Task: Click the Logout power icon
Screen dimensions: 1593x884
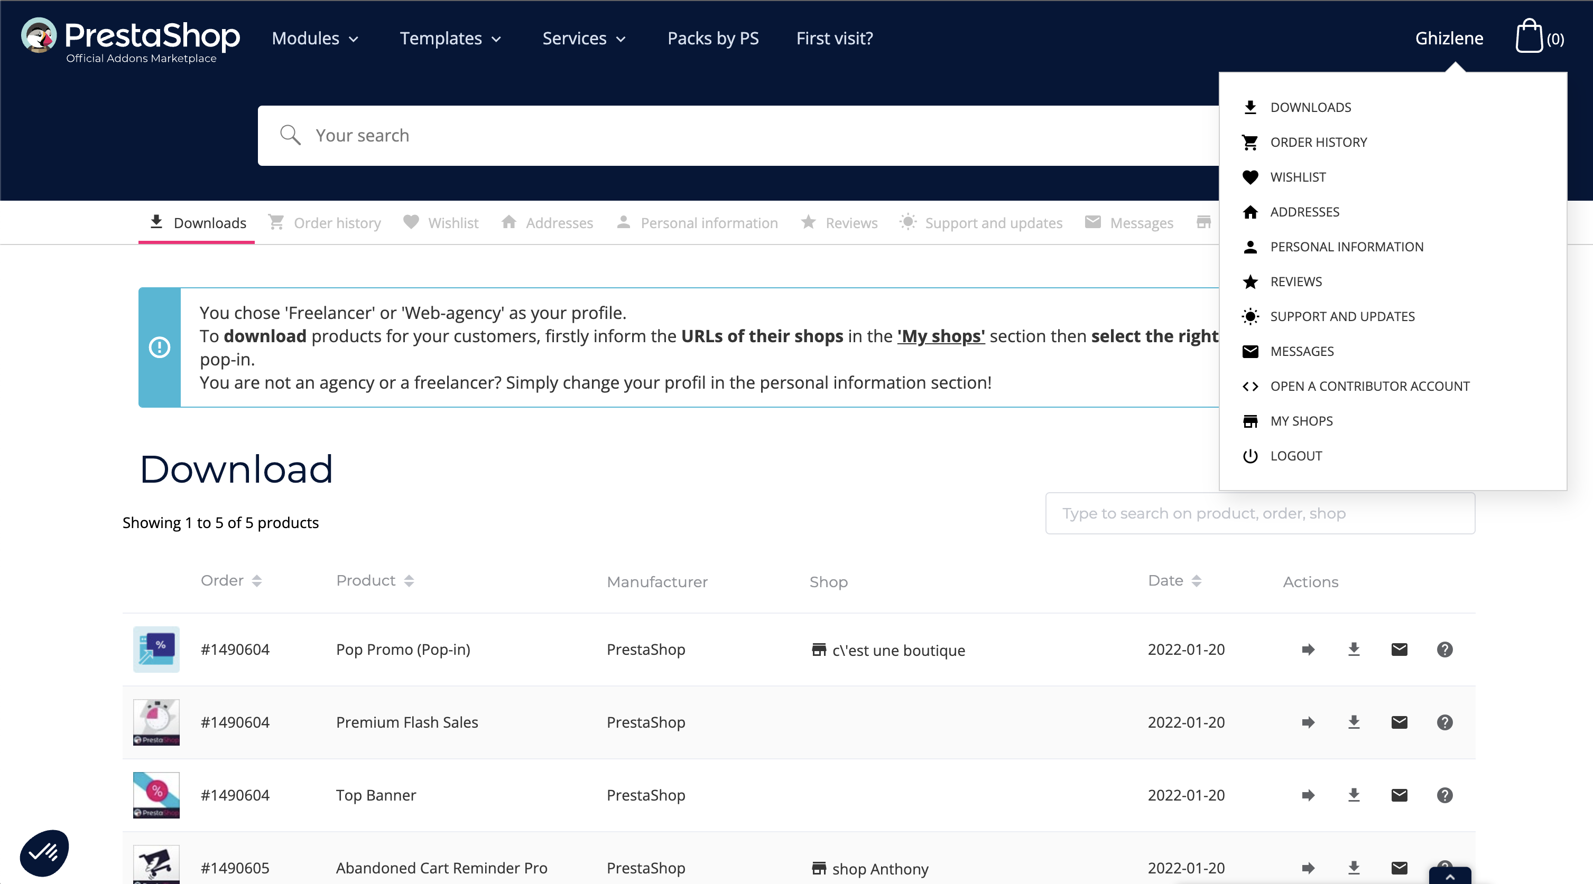Action: (x=1251, y=456)
